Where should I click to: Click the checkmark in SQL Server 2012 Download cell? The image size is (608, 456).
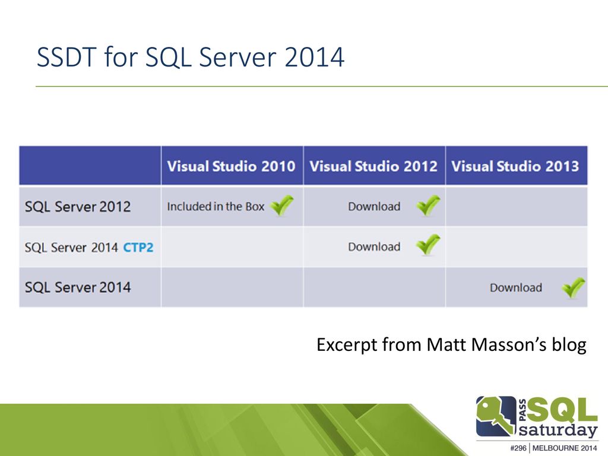pos(428,206)
